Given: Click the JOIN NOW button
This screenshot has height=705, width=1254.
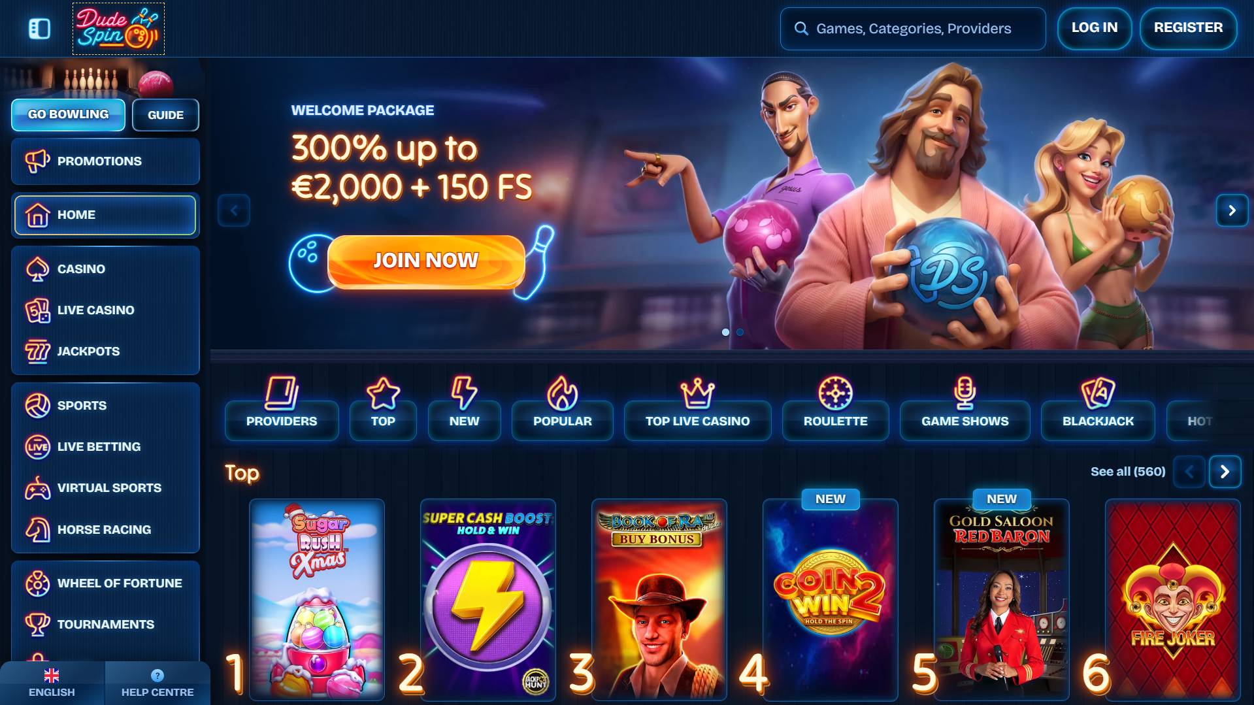Looking at the screenshot, I should tap(426, 261).
